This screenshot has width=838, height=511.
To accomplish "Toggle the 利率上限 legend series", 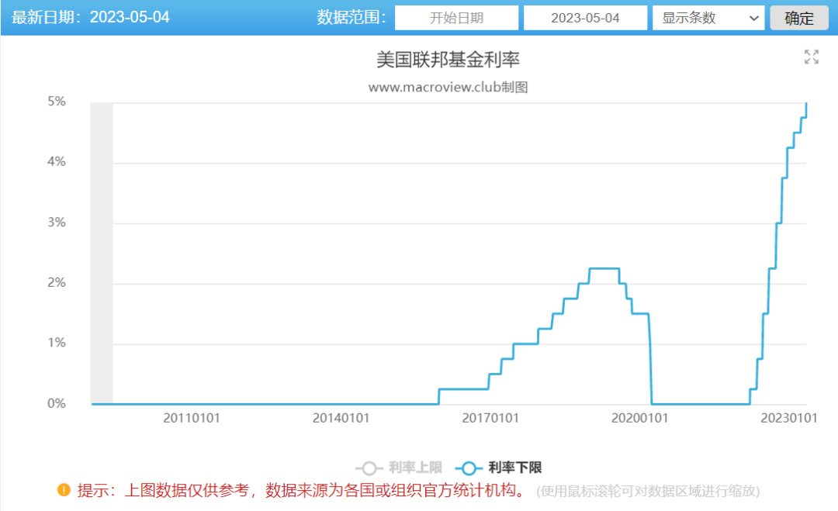I will point(400,468).
